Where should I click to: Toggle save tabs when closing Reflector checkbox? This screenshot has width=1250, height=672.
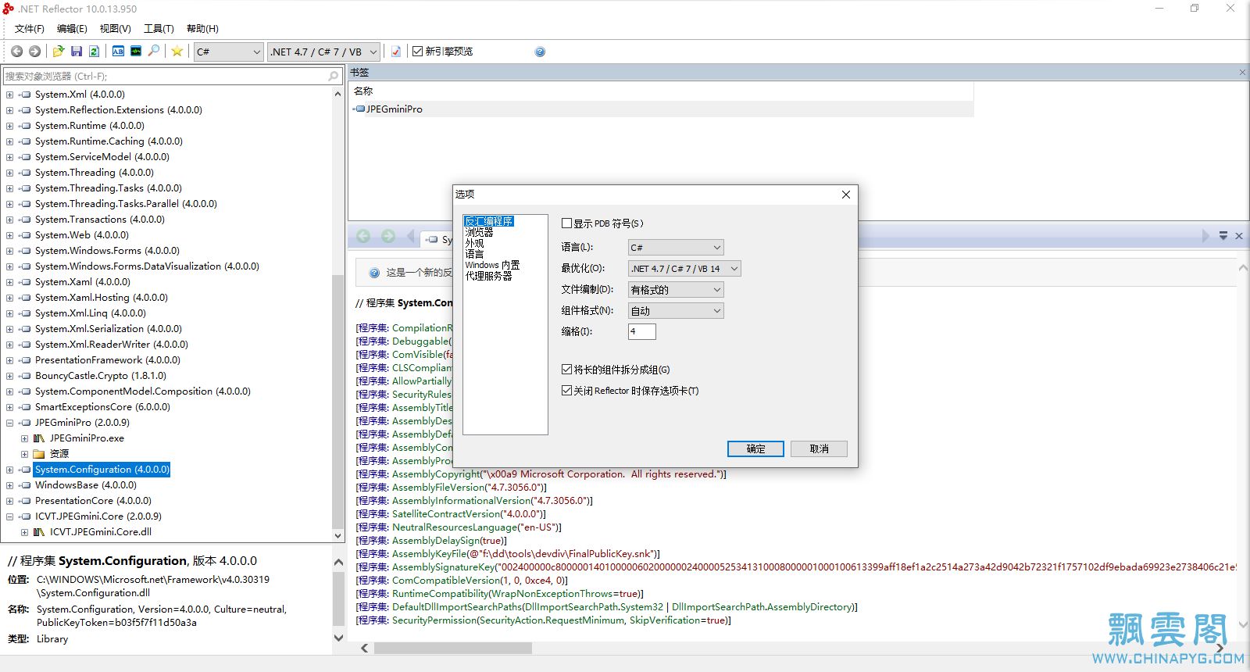pos(566,391)
